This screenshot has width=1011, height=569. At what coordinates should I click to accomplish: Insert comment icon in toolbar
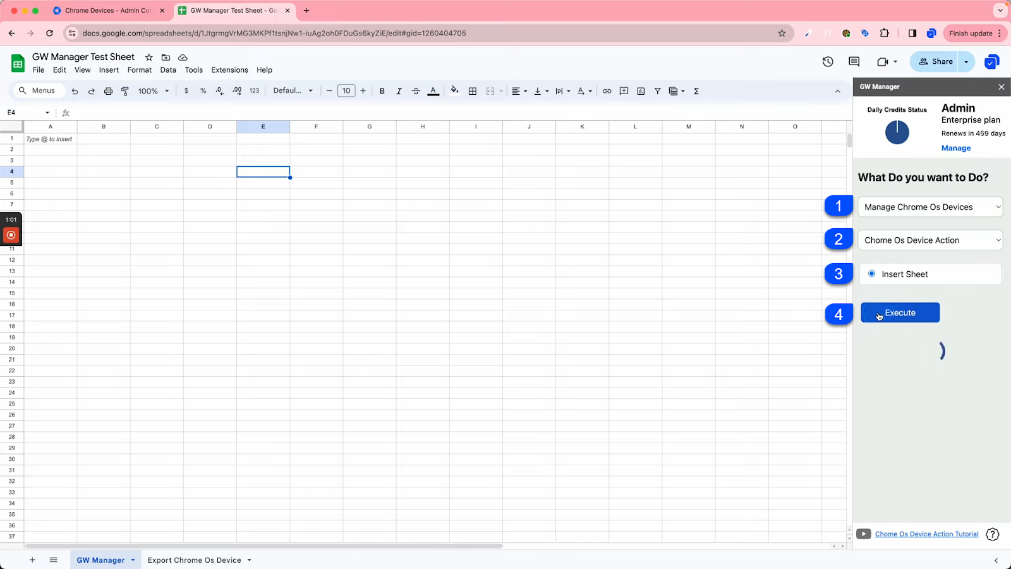click(624, 91)
